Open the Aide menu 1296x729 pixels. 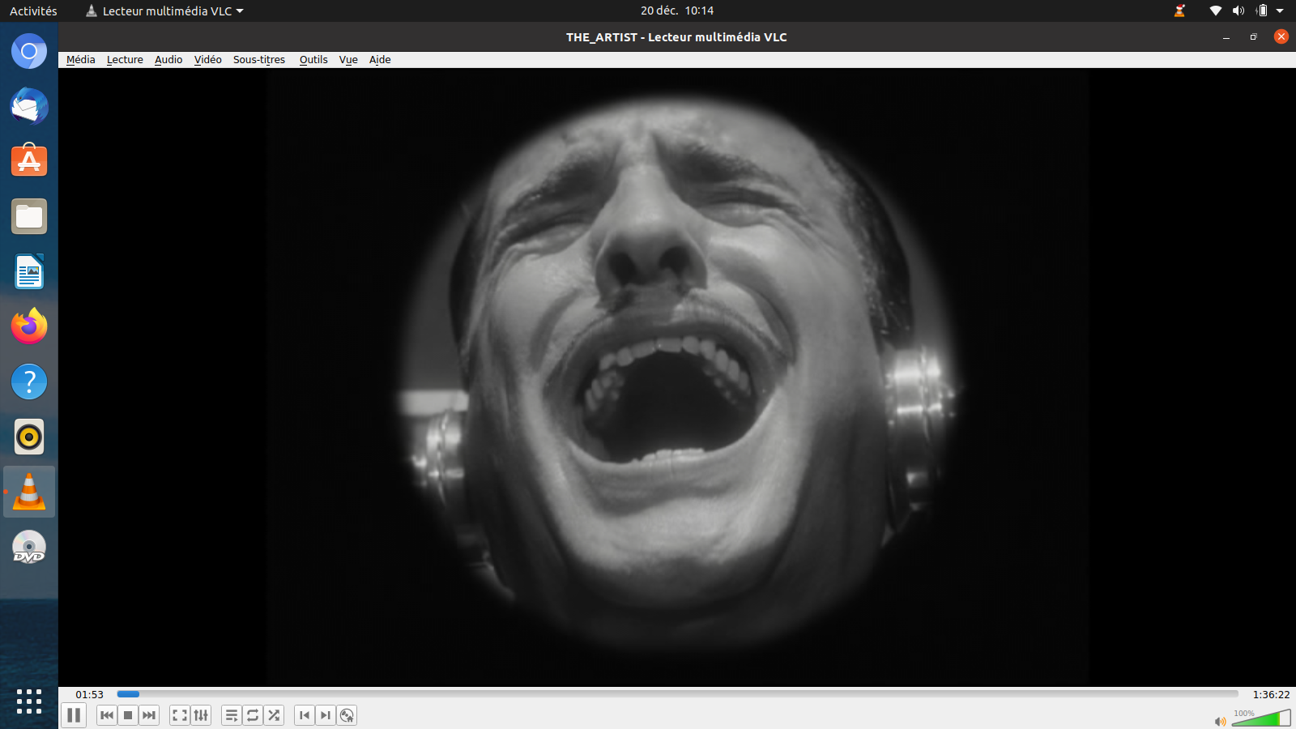(x=380, y=60)
